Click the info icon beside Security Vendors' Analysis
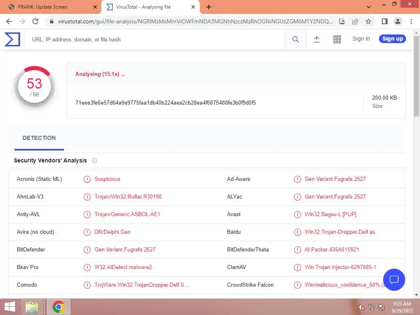Viewport: 420px width, 315px height. [x=94, y=160]
